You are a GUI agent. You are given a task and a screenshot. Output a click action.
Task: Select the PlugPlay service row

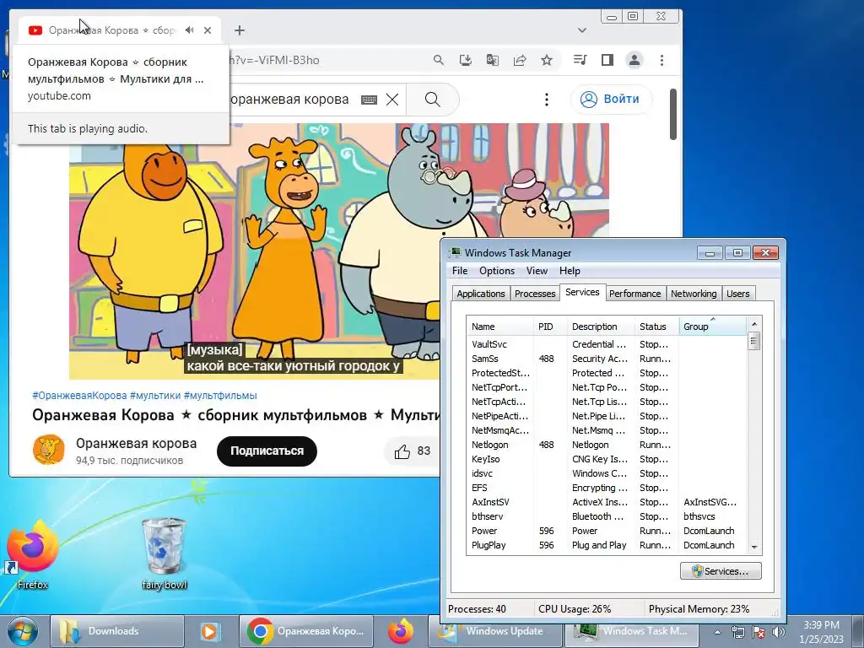[x=607, y=545]
